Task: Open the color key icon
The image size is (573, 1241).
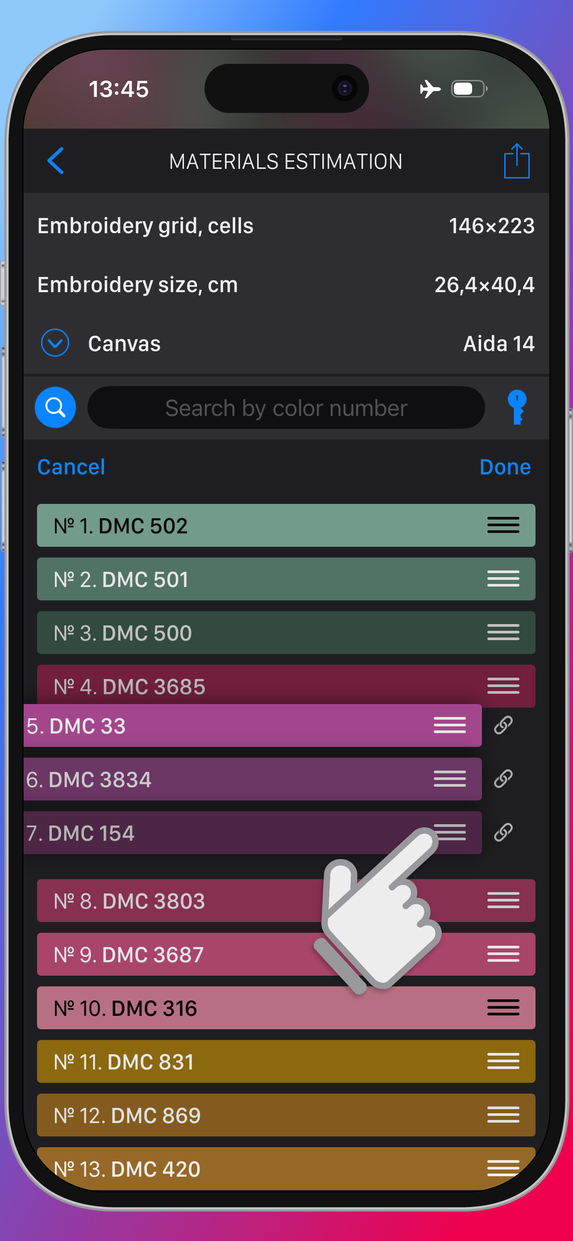Action: point(517,407)
